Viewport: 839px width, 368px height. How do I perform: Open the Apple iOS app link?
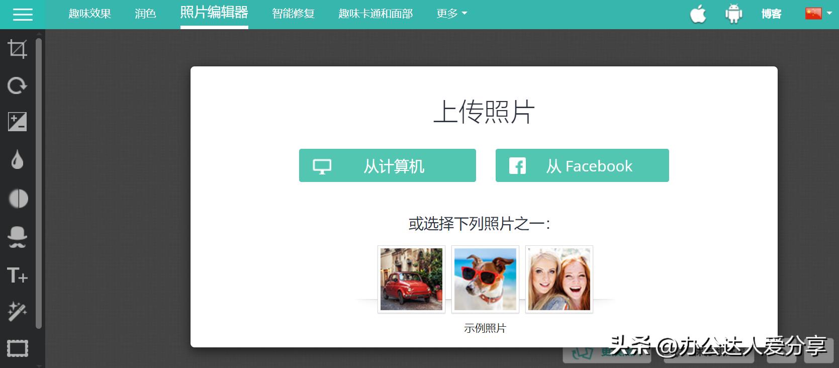698,14
